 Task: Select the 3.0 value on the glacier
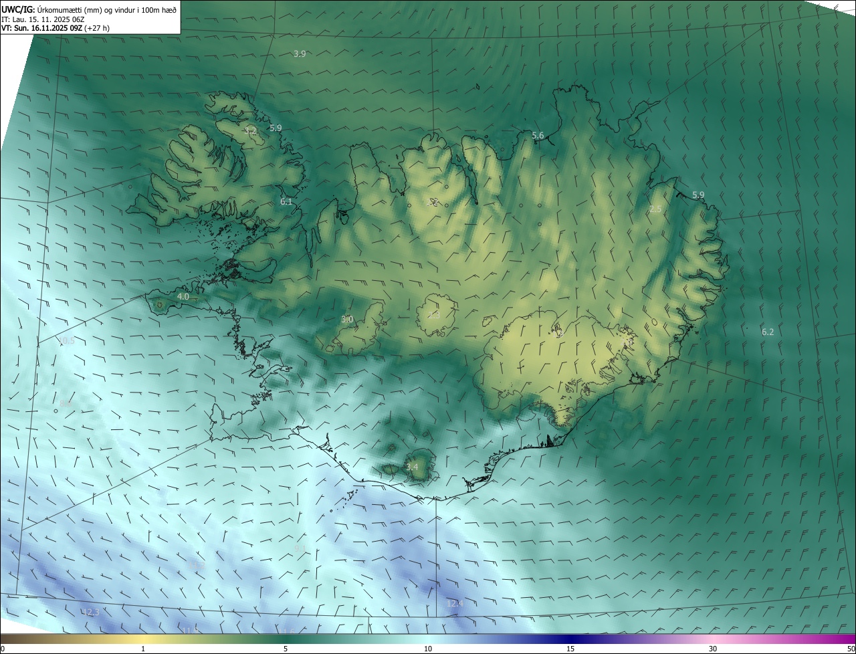(x=347, y=320)
